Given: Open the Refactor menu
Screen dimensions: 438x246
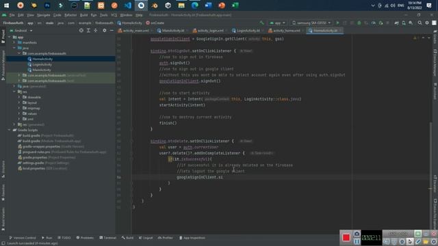Looking at the screenshot, I should (70, 15).
